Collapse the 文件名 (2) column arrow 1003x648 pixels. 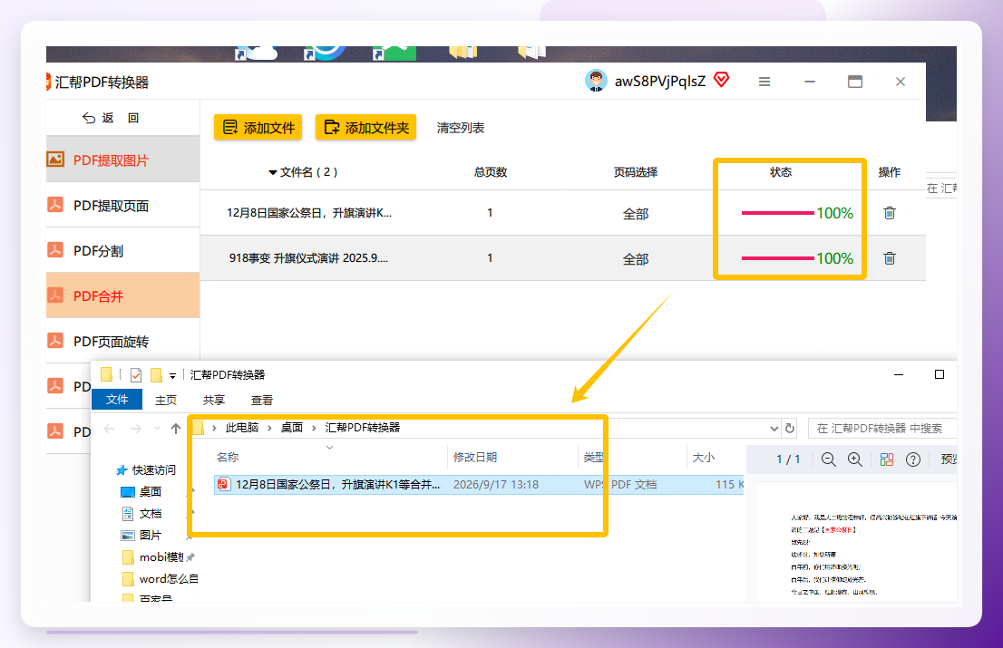pos(272,172)
